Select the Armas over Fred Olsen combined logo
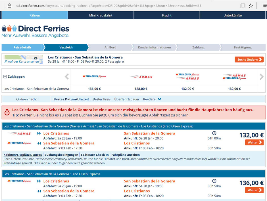 [234, 77]
